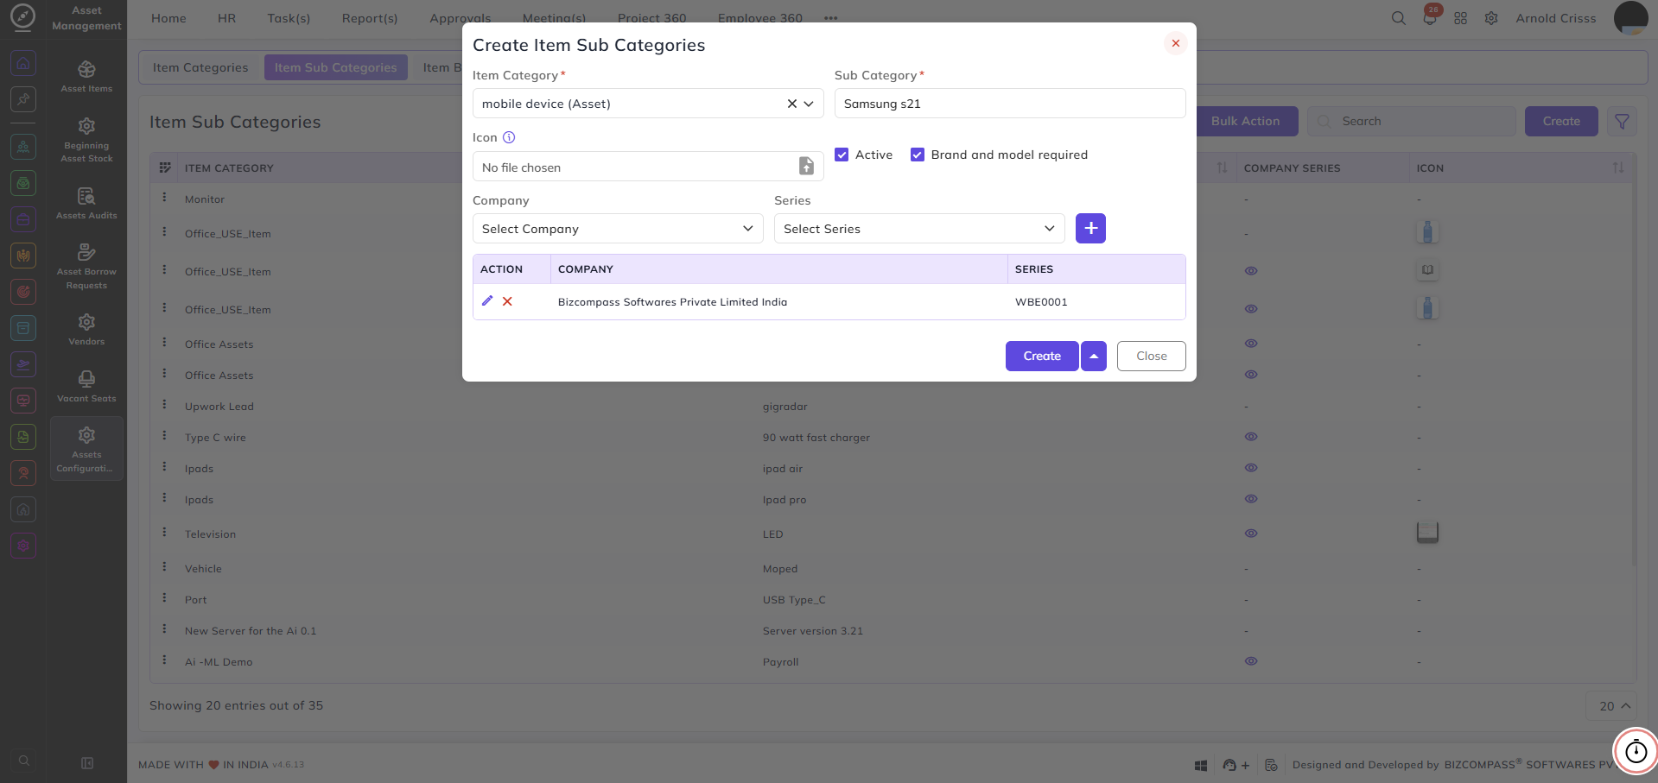1658x783 pixels.
Task: Open the Select Series dropdown
Action: (x=919, y=229)
